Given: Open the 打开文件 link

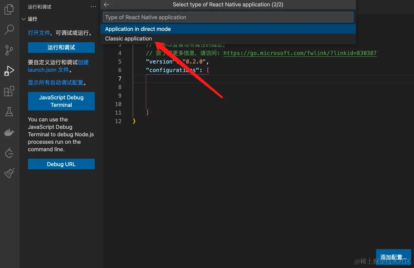Looking at the screenshot, I should pyautogui.click(x=39, y=33).
